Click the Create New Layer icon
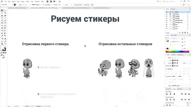This screenshot has width=191, height=107. [185, 33]
